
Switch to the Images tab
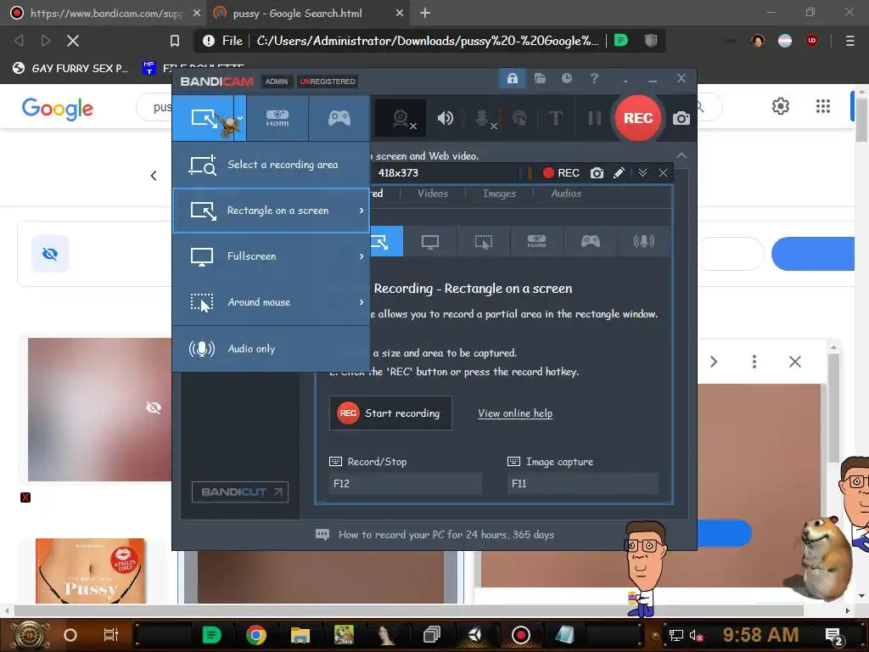[499, 194]
